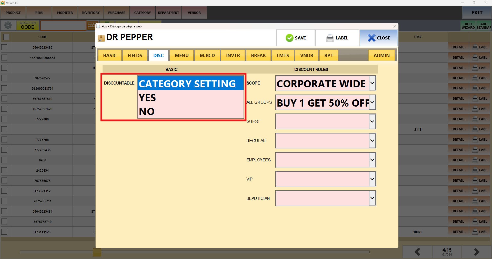Toggle the select-all checkbox in header

pyautogui.click(x=6, y=37)
